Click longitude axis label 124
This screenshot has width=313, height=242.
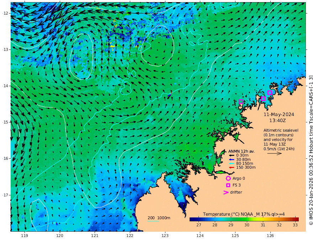[200, 236]
